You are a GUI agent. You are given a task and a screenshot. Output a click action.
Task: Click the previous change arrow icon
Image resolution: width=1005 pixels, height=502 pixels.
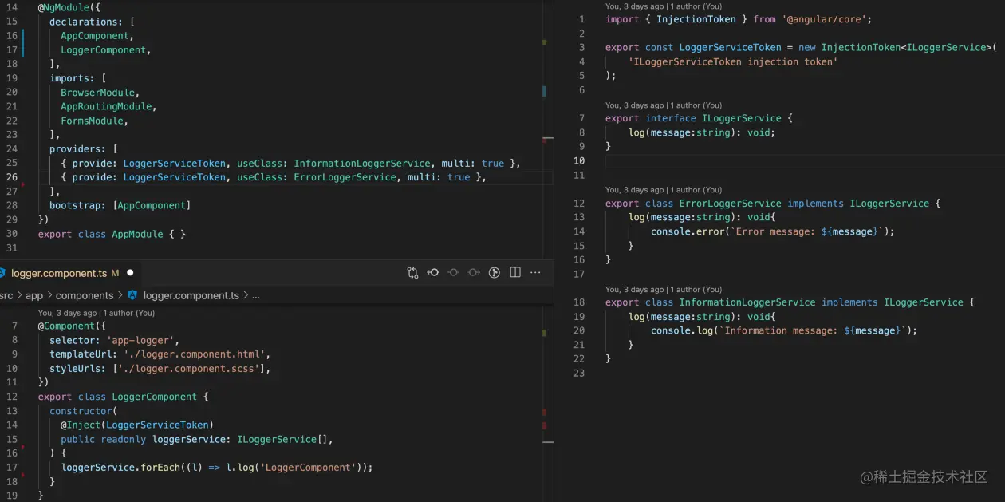[433, 272]
